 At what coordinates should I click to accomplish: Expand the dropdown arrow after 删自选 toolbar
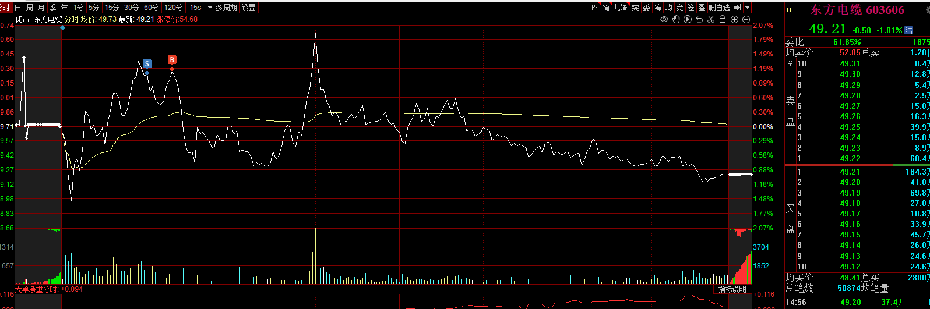pyautogui.click(x=746, y=8)
